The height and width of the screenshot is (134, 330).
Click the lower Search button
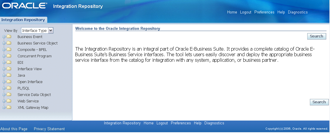[x=319, y=102]
